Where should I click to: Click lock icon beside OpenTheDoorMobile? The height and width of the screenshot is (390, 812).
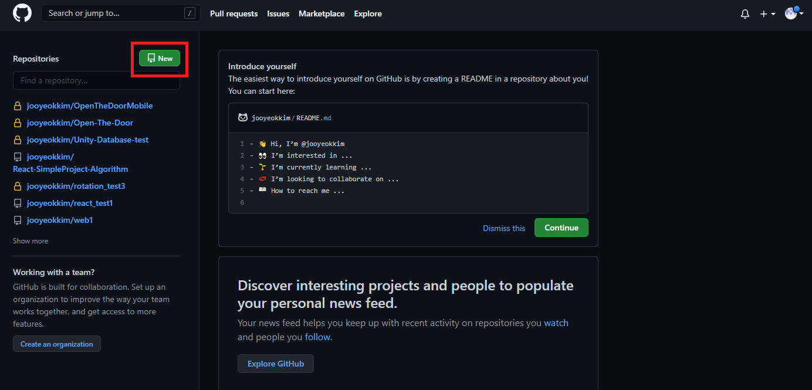pos(18,106)
